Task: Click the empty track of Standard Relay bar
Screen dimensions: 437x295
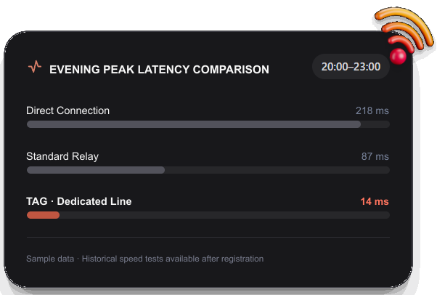Action: tap(277, 170)
